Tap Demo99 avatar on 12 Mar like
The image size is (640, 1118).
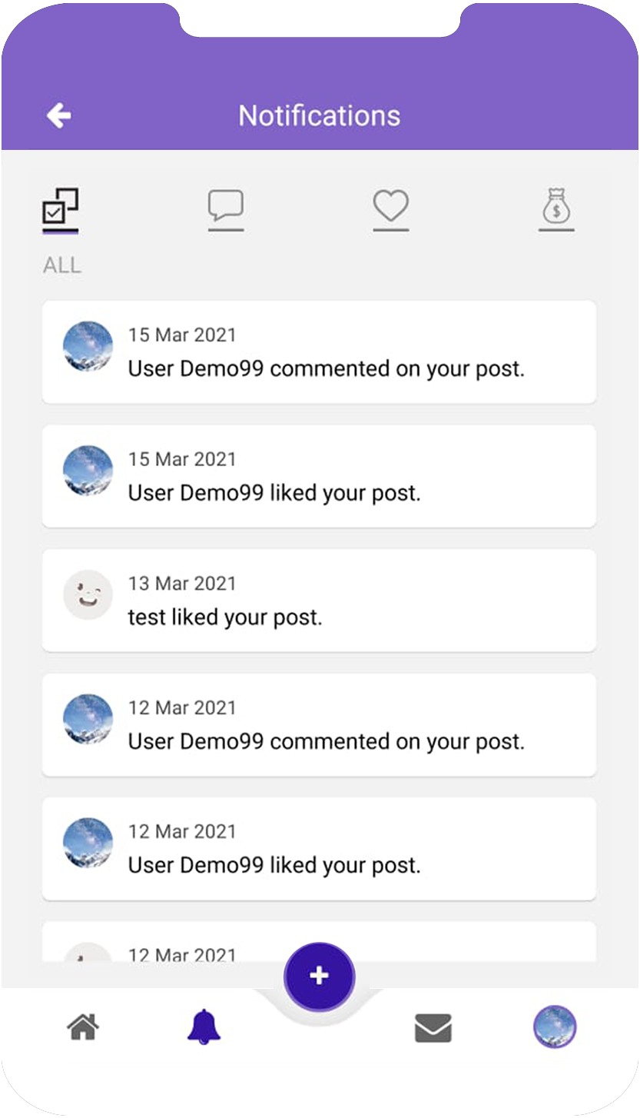pyautogui.click(x=88, y=843)
